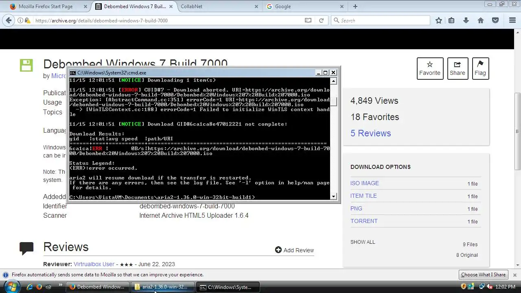Click 9 Files count text
The image size is (521, 293).
pos(470,245)
